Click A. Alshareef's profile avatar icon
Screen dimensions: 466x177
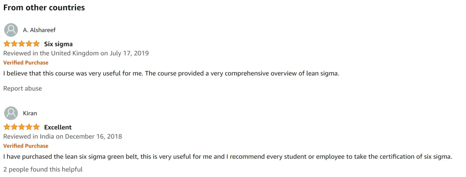11,30
